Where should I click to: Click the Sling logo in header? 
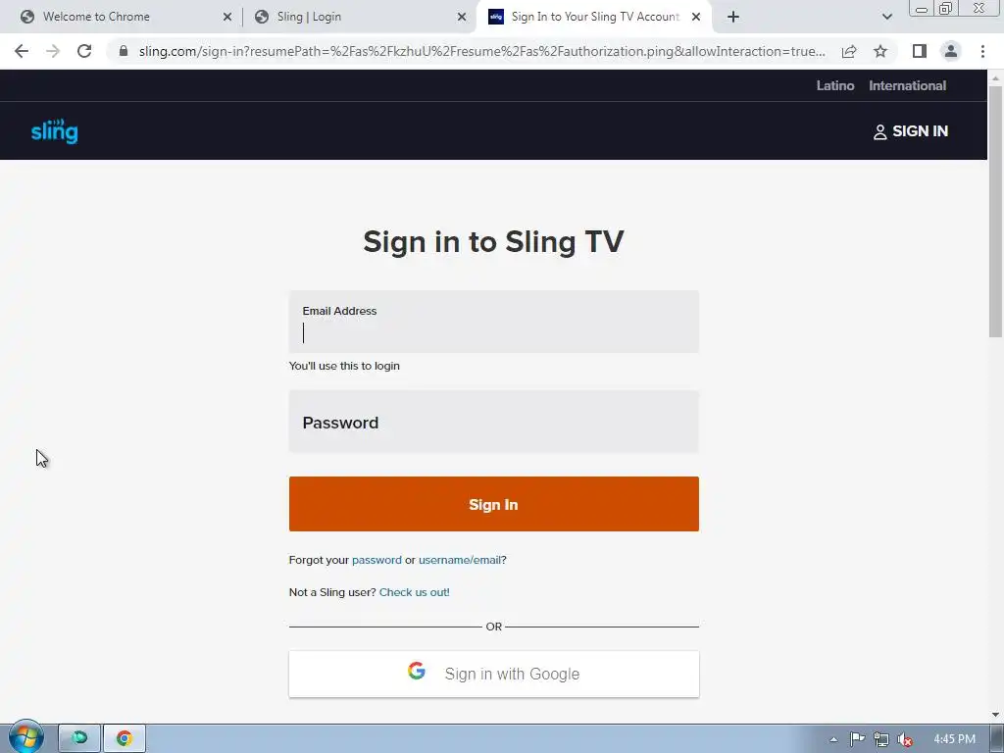pos(55,131)
